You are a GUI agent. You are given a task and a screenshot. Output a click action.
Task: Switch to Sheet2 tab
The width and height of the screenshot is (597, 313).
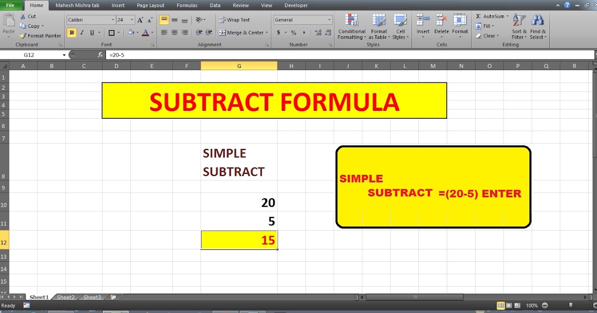(x=65, y=297)
